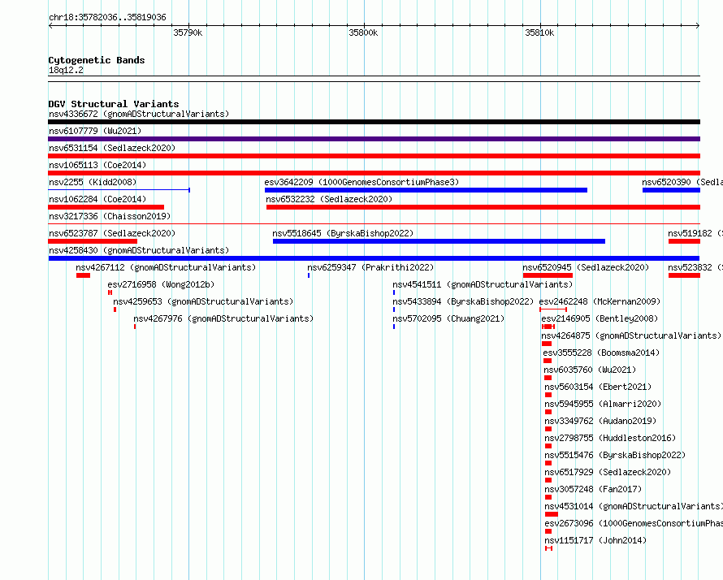723x580 pixels.
Task: Open esv2462248 (McKernan2009) label
Action: (x=600, y=301)
